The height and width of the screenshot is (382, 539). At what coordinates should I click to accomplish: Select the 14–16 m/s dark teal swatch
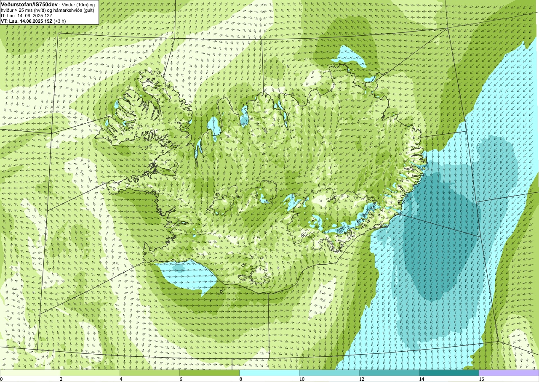point(449,373)
